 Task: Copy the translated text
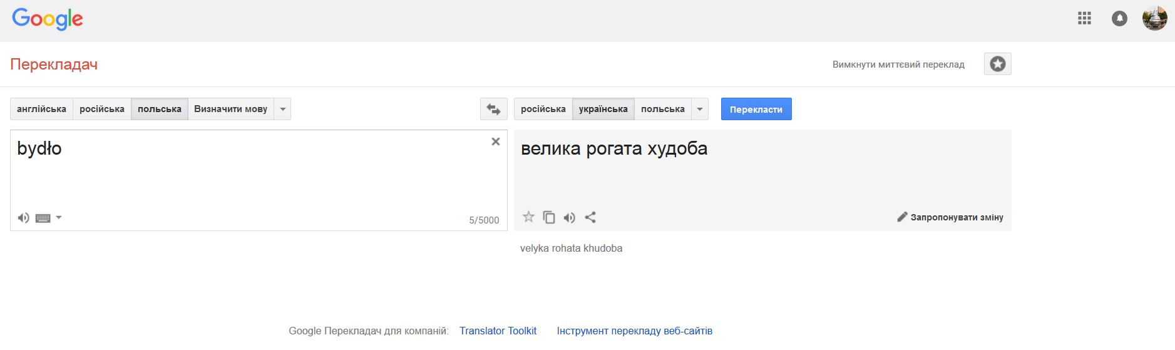(549, 217)
